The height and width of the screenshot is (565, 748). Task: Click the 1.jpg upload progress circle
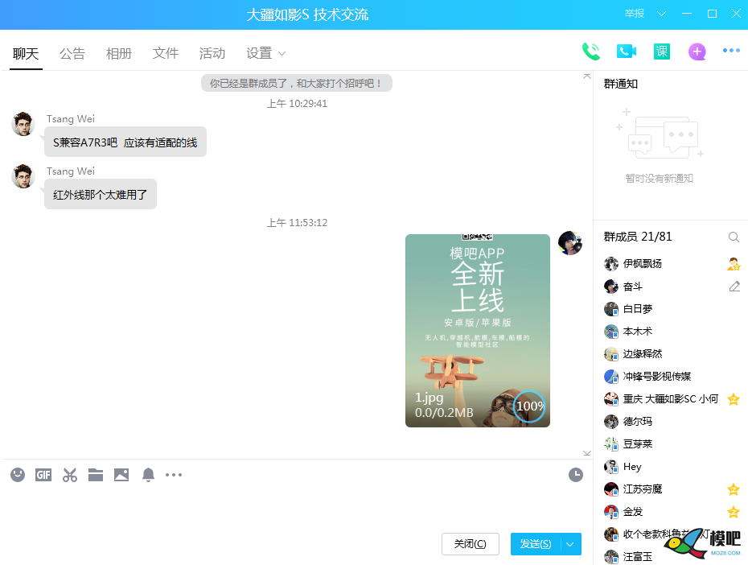point(529,406)
